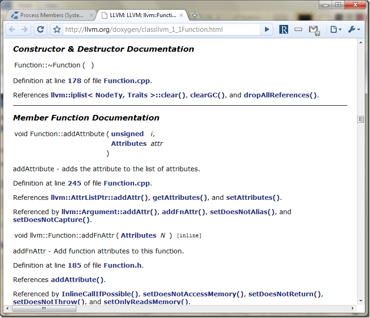Click the Go arrow beside the address bar
Viewport: 370px width, 318px height.
(267, 30)
